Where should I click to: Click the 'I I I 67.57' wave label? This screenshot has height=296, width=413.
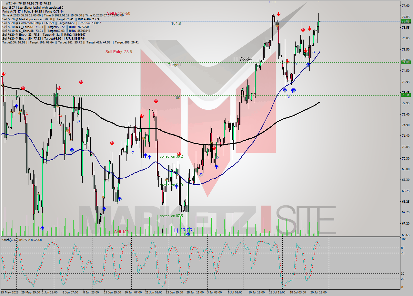click(x=182, y=230)
